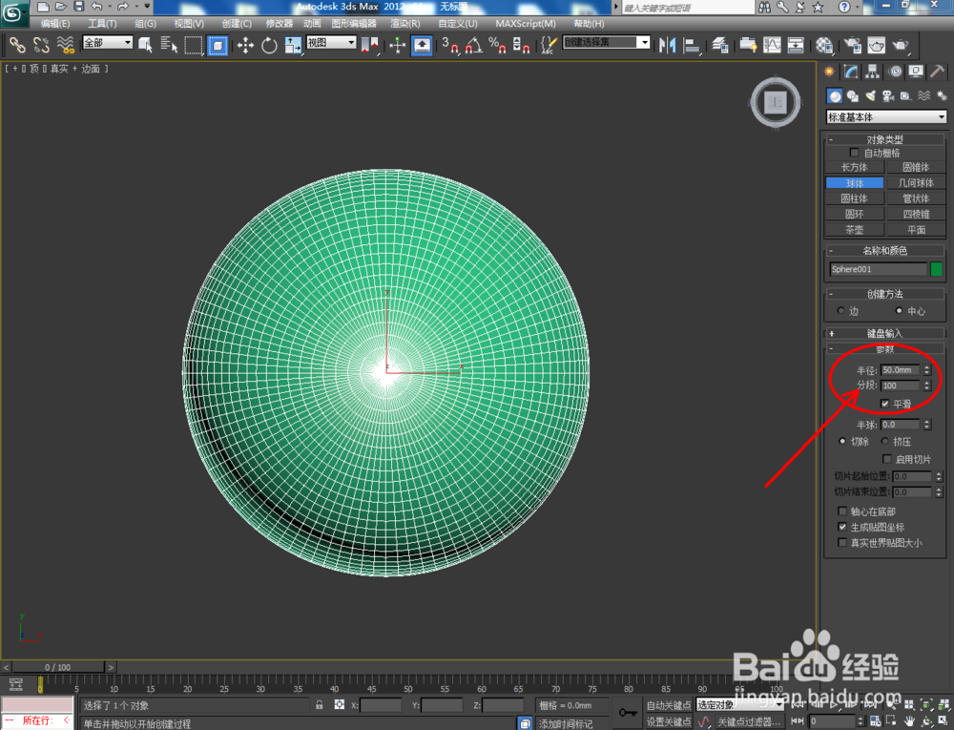
Task: Collapse the 创建方法 rollout
Action: click(884, 294)
